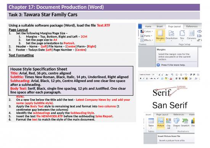Click 'House Style Specification Sheet' heading
This screenshot has width=210, height=148.
39,69
